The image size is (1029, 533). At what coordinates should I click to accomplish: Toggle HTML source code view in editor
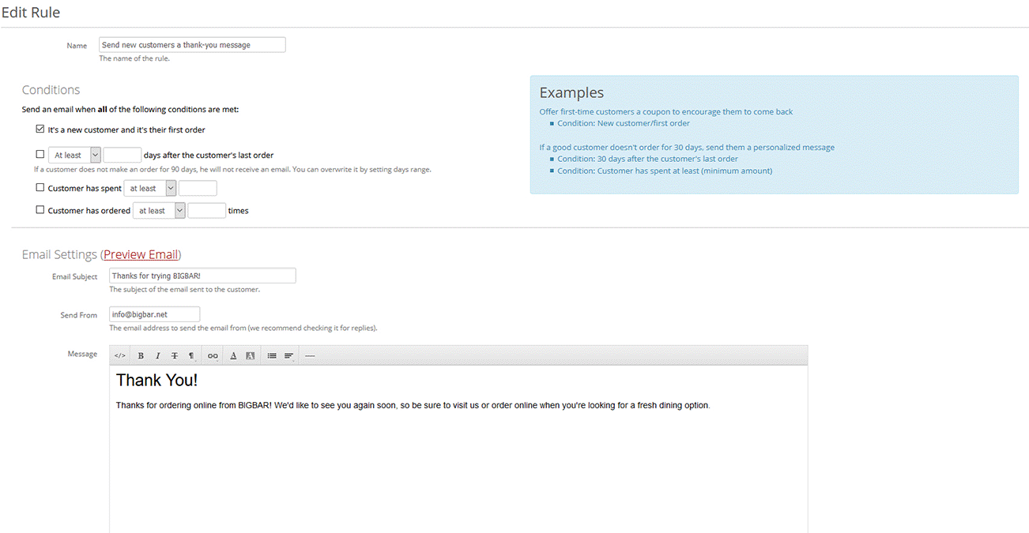click(x=120, y=355)
